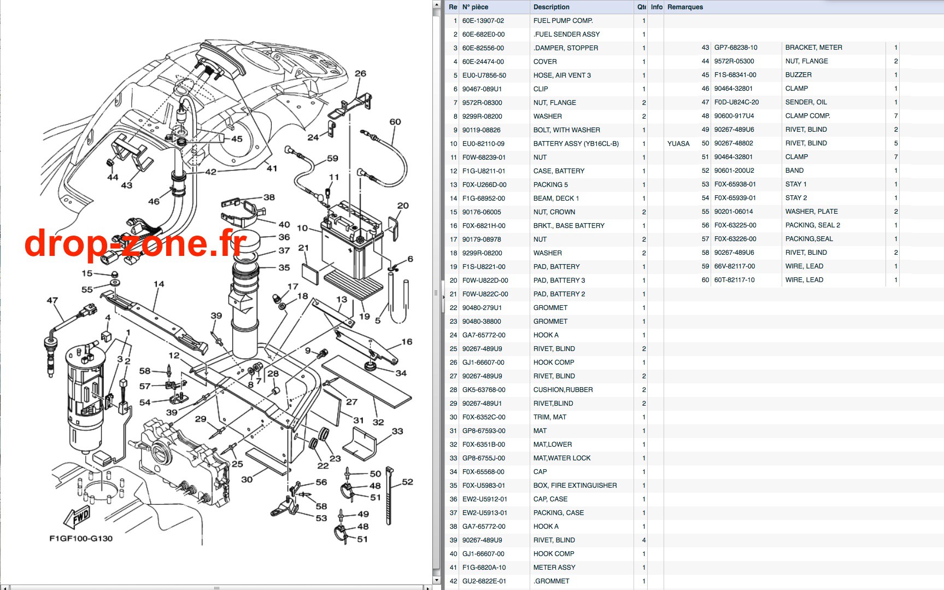Screen dimensions: 944x590
Task: Click the vertical scrollbar down arrow
Action: click(x=436, y=580)
